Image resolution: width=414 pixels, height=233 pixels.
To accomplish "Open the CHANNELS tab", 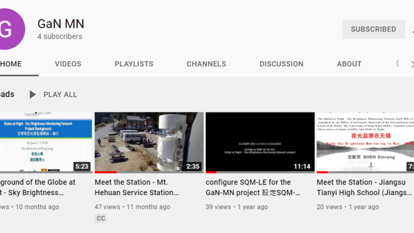I will coord(206,64).
